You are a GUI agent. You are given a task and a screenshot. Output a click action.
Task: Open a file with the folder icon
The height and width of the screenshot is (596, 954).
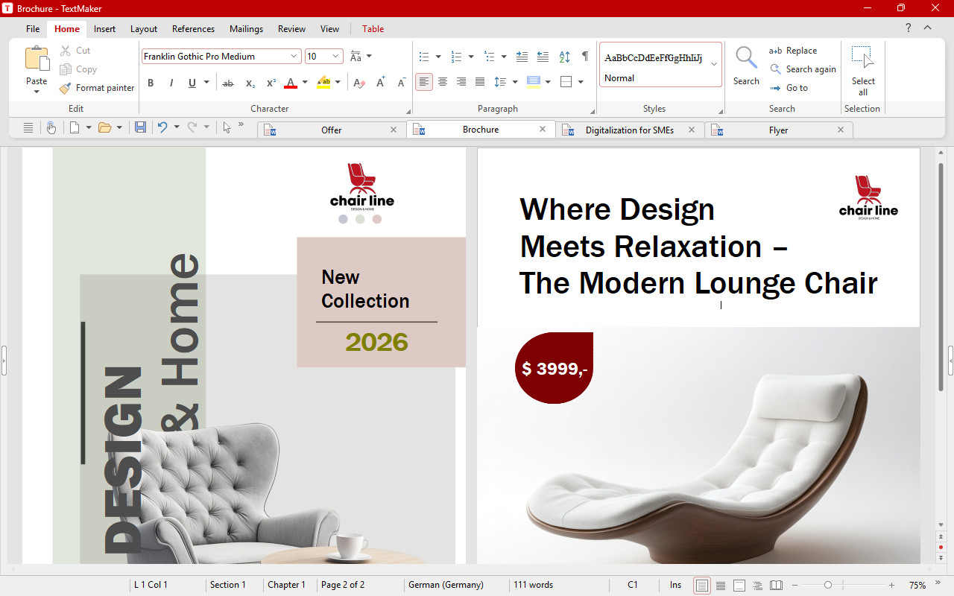[x=104, y=127]
